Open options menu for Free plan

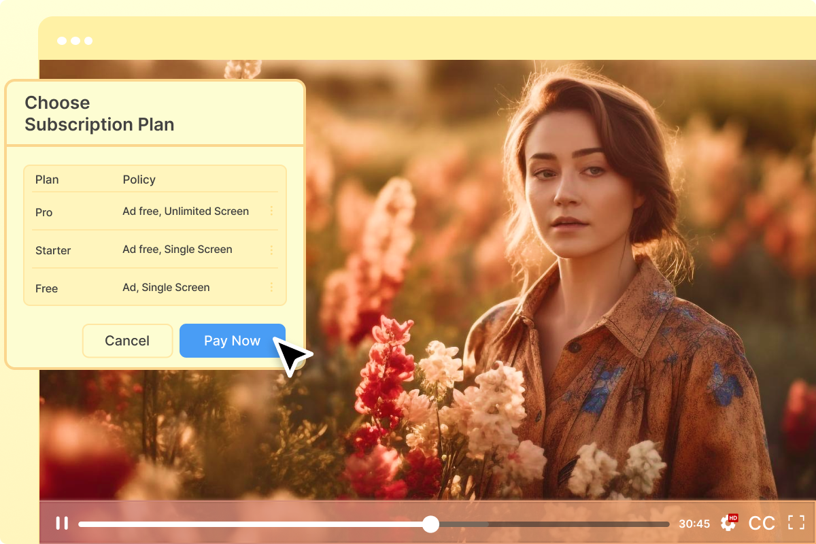(271, 288)
